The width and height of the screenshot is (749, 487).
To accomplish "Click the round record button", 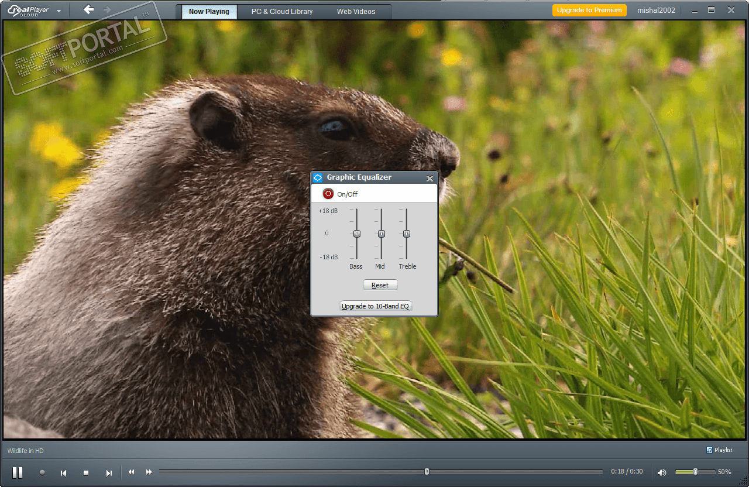I will [x=42, y=472].
